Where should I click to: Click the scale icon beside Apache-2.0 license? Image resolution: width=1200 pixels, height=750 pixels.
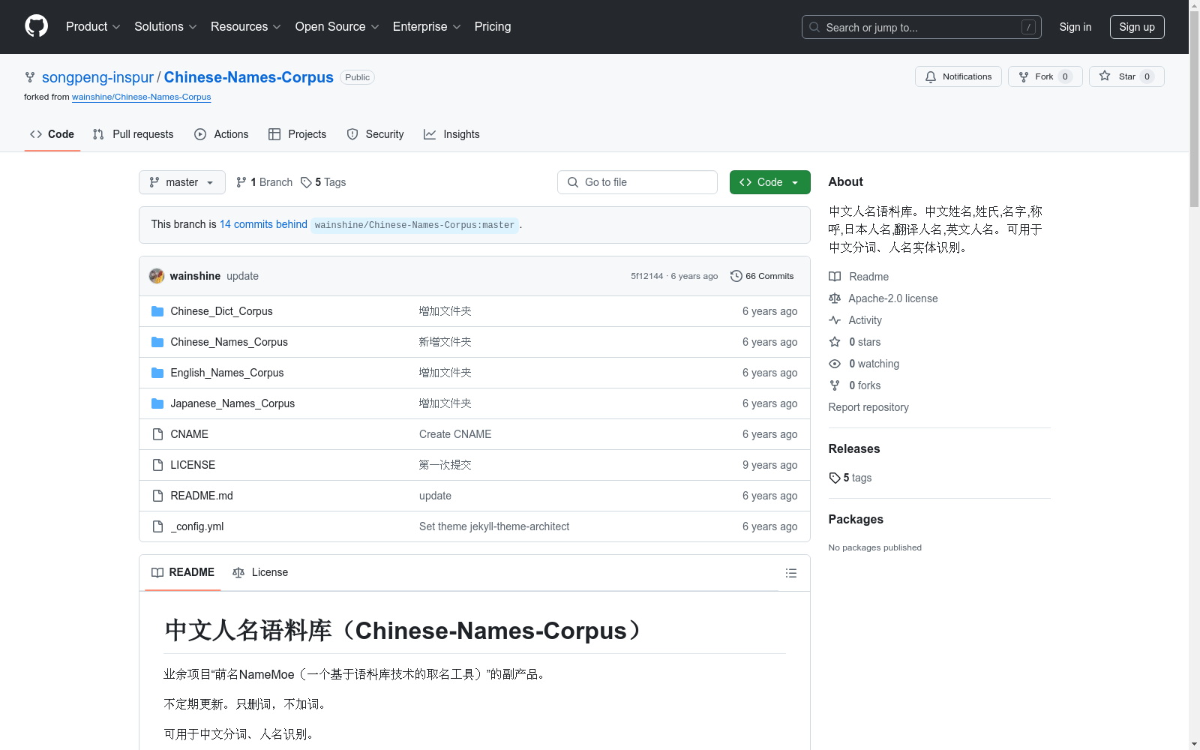click(835, 298)
